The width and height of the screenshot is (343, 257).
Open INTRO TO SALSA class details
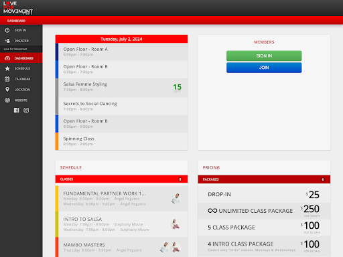[121, 224]
